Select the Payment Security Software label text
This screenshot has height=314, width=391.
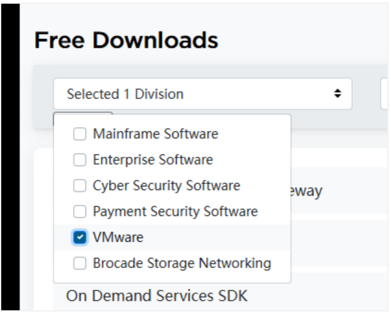(175, 212)
